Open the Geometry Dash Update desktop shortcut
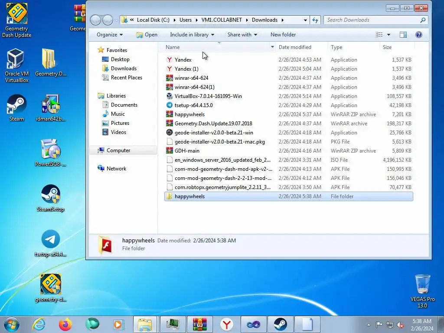Viewport: 444px width, 333px height. pos(17,20)
